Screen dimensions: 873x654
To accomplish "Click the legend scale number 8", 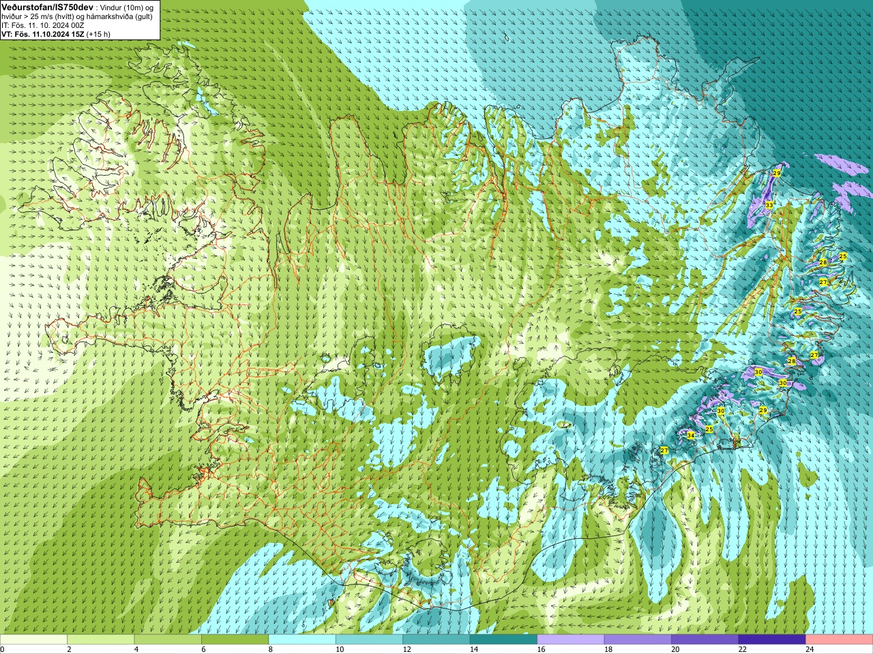I will coord(271,649).
